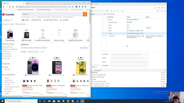Go to Chrome home page
The height and width of the screenshot is (103, 184).
point(13,7)
